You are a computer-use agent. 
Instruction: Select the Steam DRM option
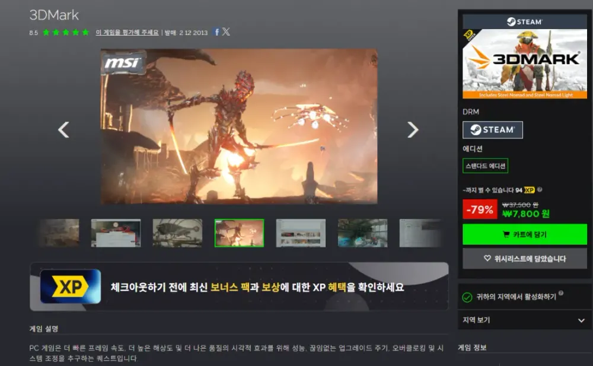tap(492, 130)
